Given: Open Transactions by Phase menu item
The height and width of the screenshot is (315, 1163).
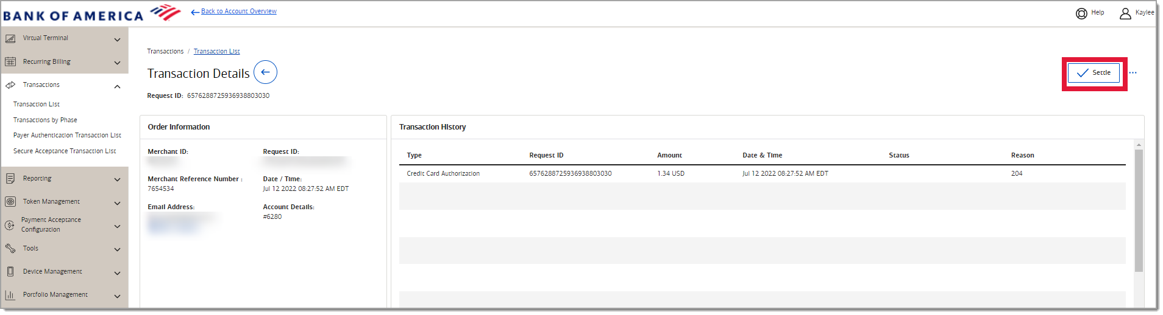Looking at the screenshot, I should click(45, 120).
